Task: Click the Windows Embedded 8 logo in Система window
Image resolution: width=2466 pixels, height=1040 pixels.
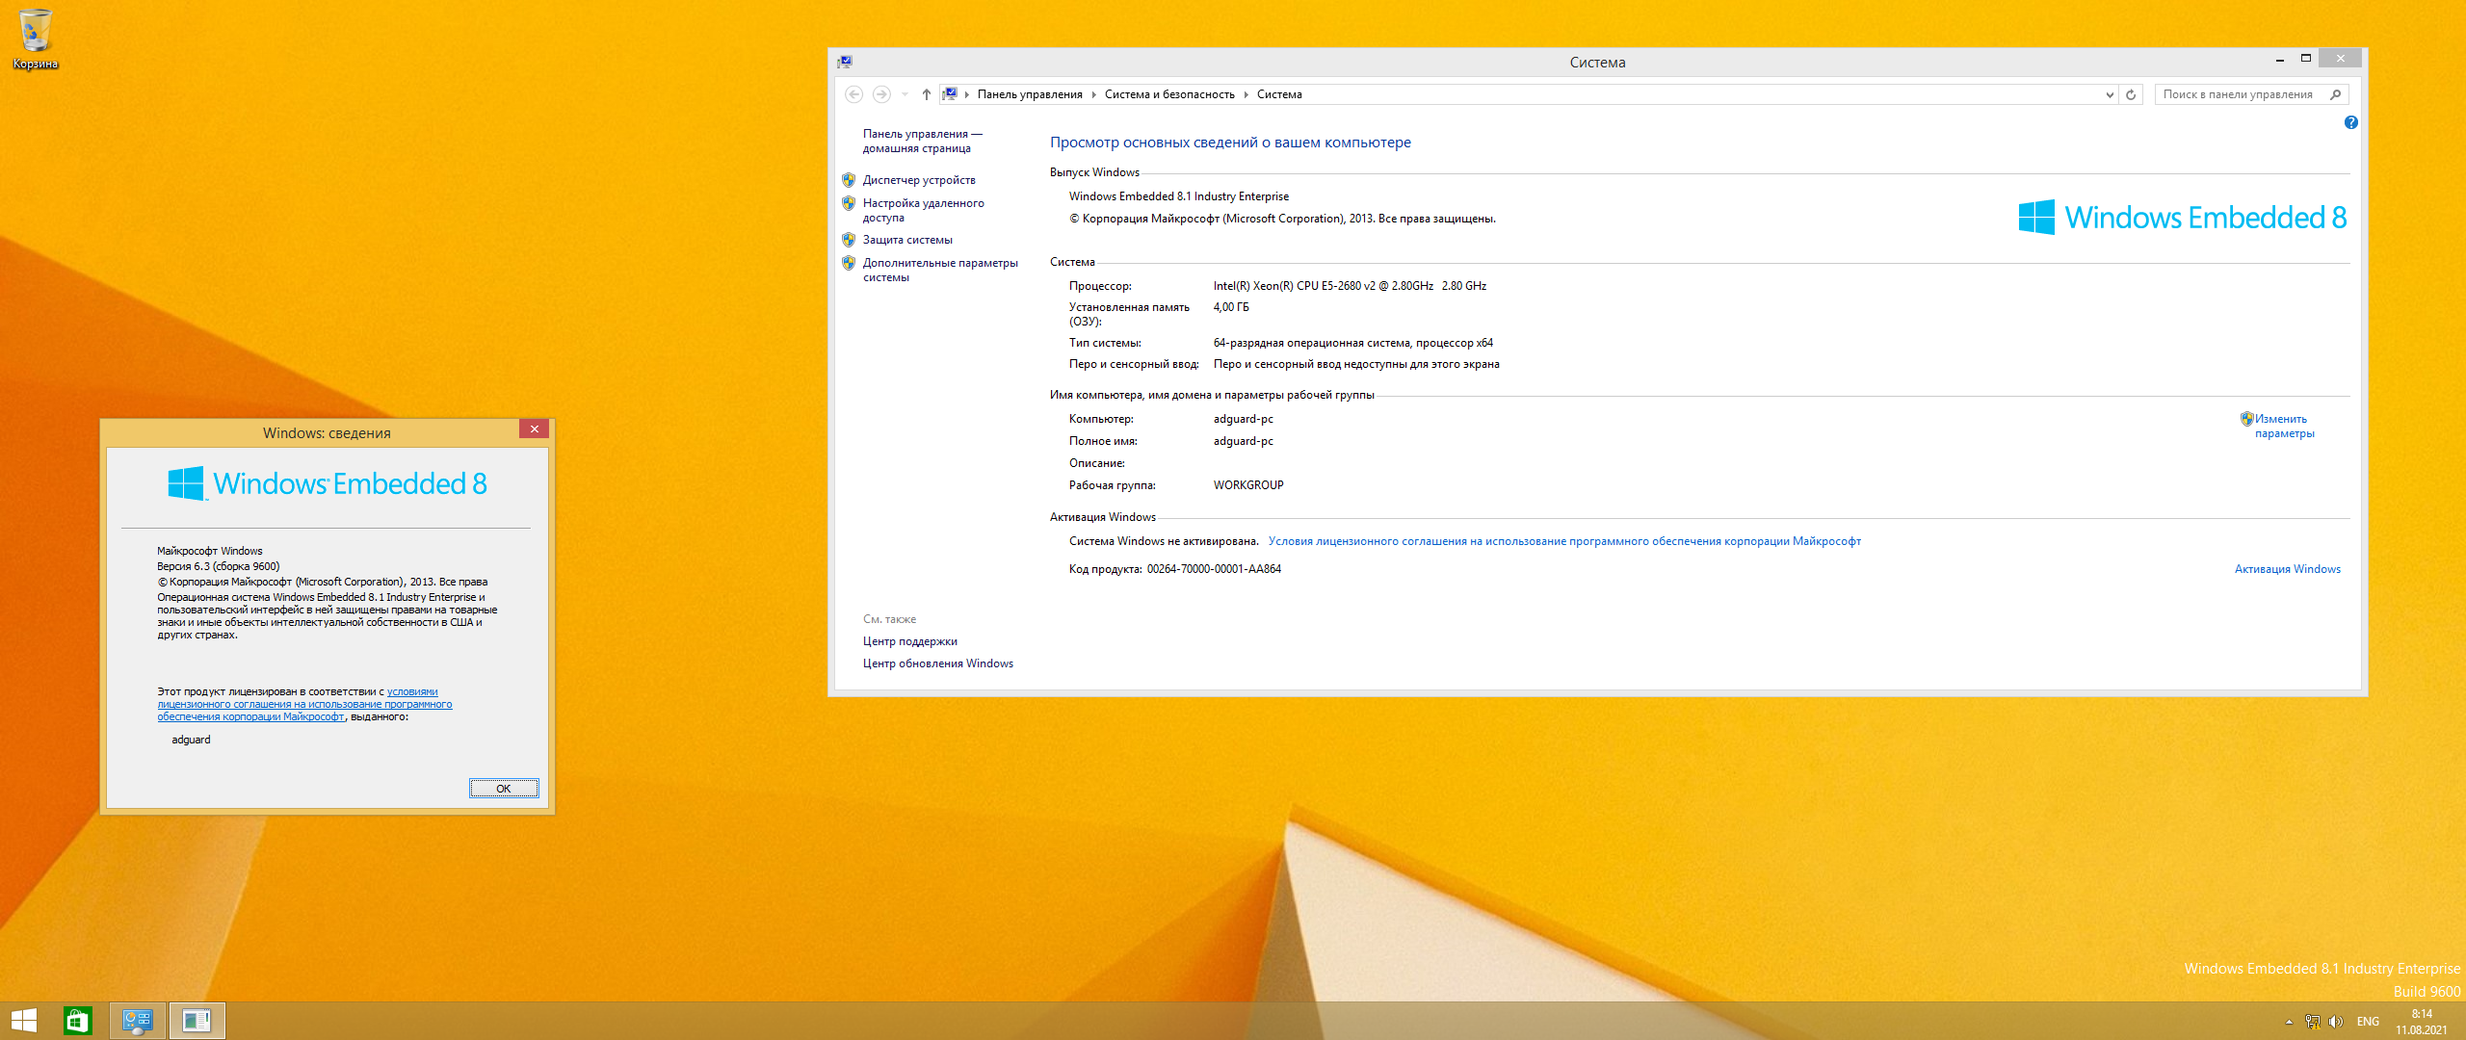Action: pyautogui.click(x=2183, y=218)
